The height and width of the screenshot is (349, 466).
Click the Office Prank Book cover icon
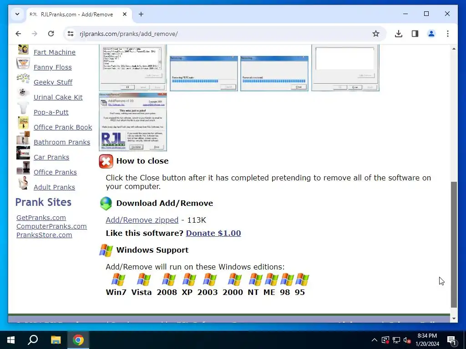[x=23, y=123]
